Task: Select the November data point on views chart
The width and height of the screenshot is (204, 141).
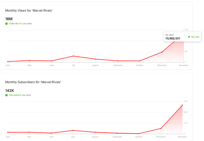Action: click(162, 52)
